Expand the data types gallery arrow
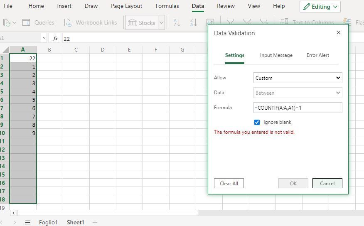364x226 pixels. click(x=162, y=22)
